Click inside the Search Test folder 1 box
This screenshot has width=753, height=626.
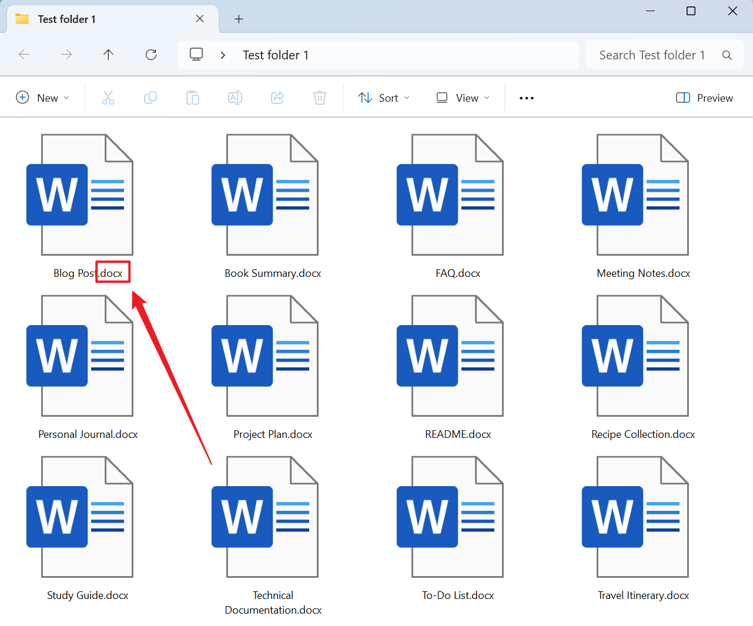click(x=651, y=54)
